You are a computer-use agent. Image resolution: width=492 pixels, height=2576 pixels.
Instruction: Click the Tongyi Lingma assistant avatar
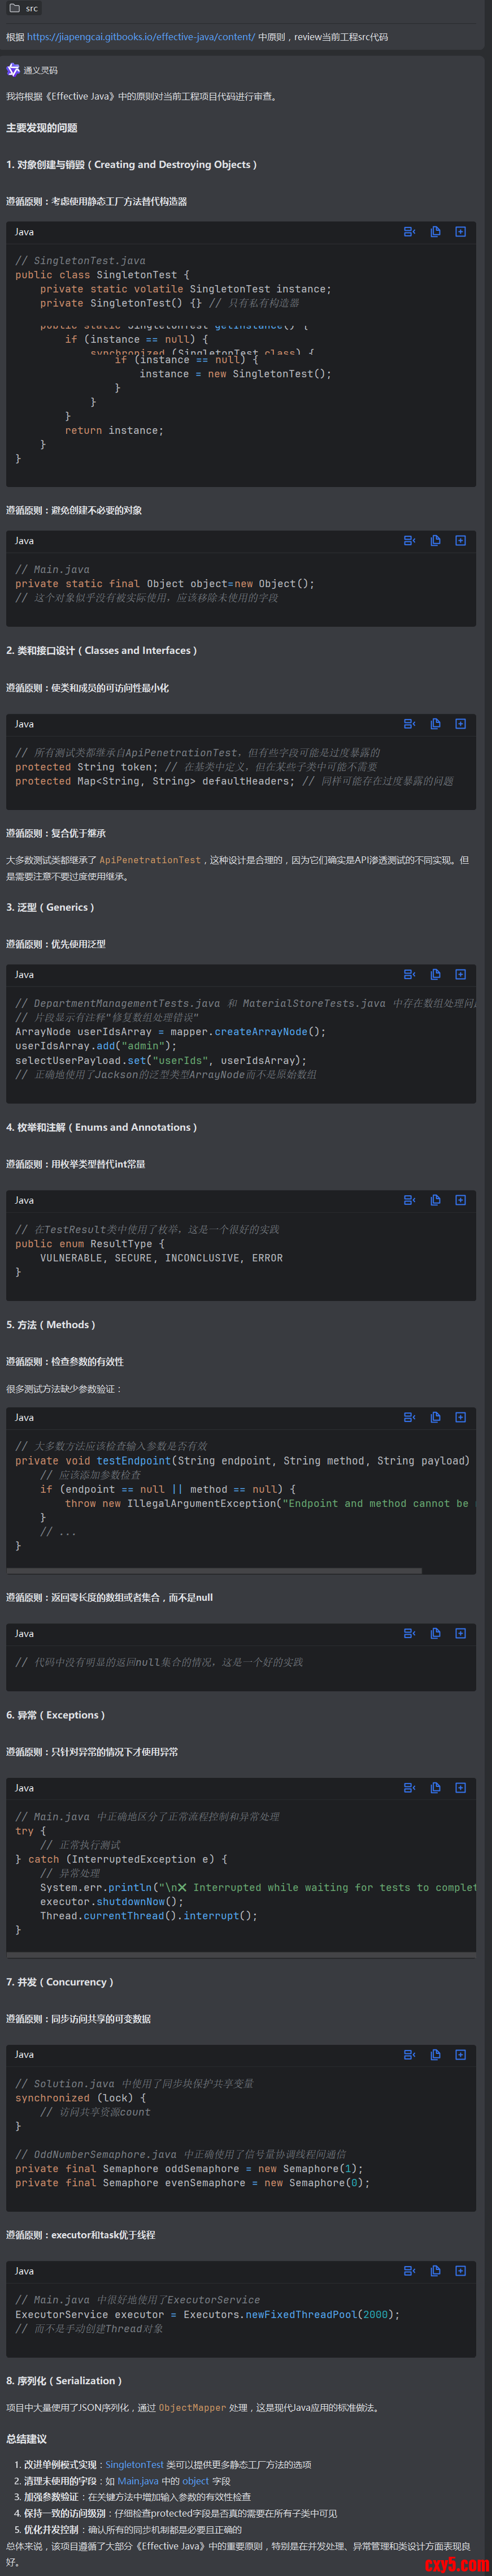click(x=13, y=70)
